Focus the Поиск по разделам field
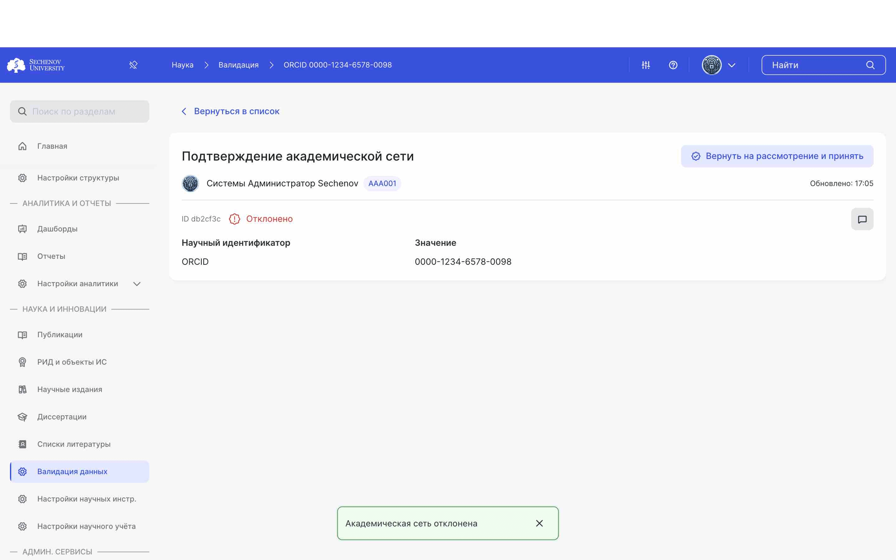This screenshot has width=896, height=560. point(80,111)
